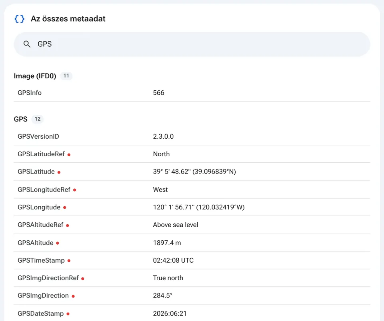Select the GPSAltitude label
Screen dimensions: 384x321
36,243
